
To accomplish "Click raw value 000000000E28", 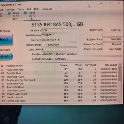I will pos(109,87).
